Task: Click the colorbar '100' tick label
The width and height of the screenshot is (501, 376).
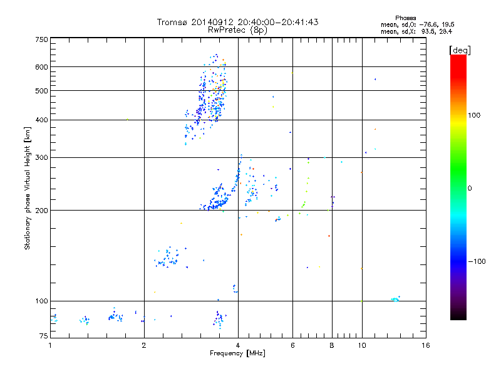Action: [474, 115]
